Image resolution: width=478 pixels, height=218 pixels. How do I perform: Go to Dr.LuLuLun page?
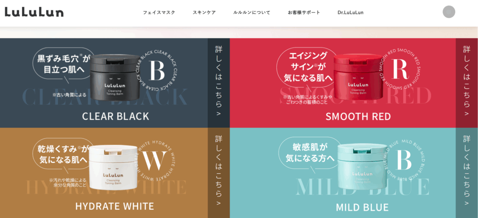tap(350, 13)
